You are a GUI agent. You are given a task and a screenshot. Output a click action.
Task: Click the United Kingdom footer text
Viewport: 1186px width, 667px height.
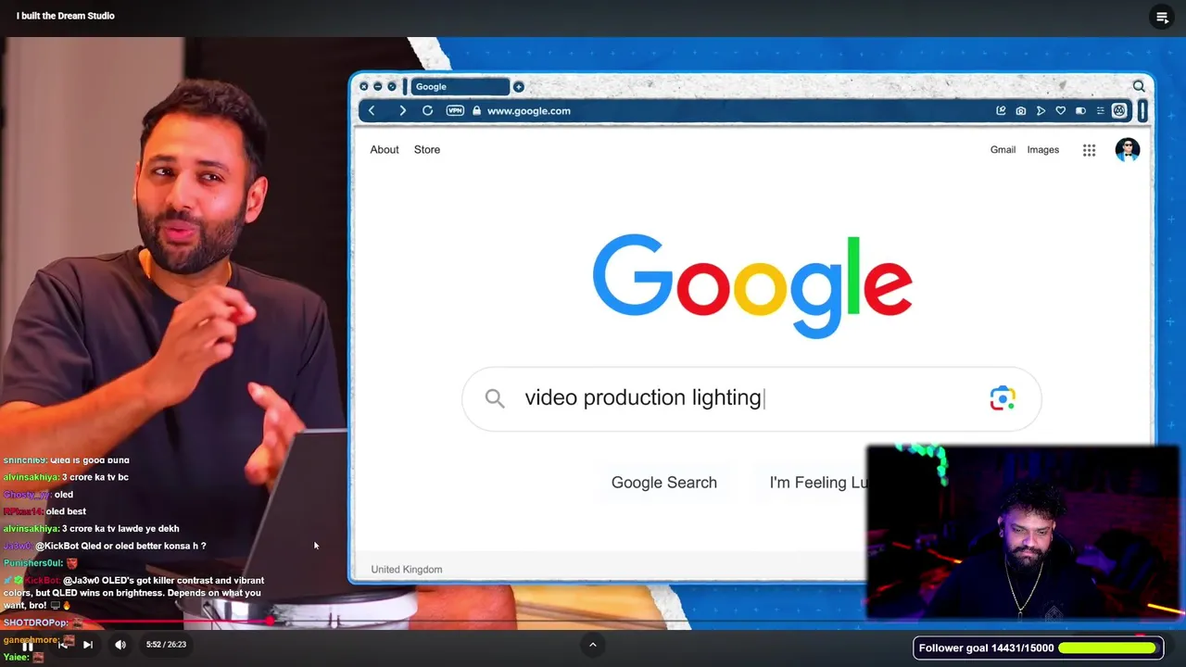tap(407, 570)
